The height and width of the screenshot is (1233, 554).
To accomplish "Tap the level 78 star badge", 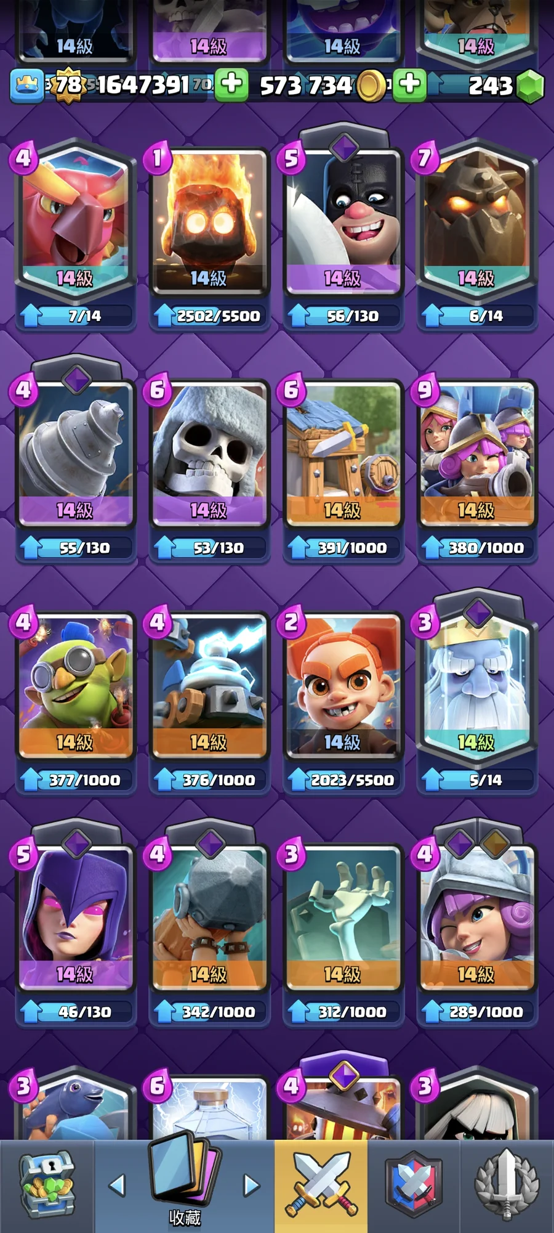I will pyautogui.click(x=68, y=85).
